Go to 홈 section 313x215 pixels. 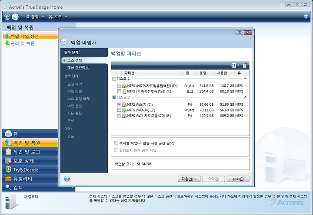[30, 134]
